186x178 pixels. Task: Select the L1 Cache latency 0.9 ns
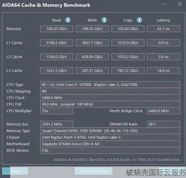click(x=163, y=43)
